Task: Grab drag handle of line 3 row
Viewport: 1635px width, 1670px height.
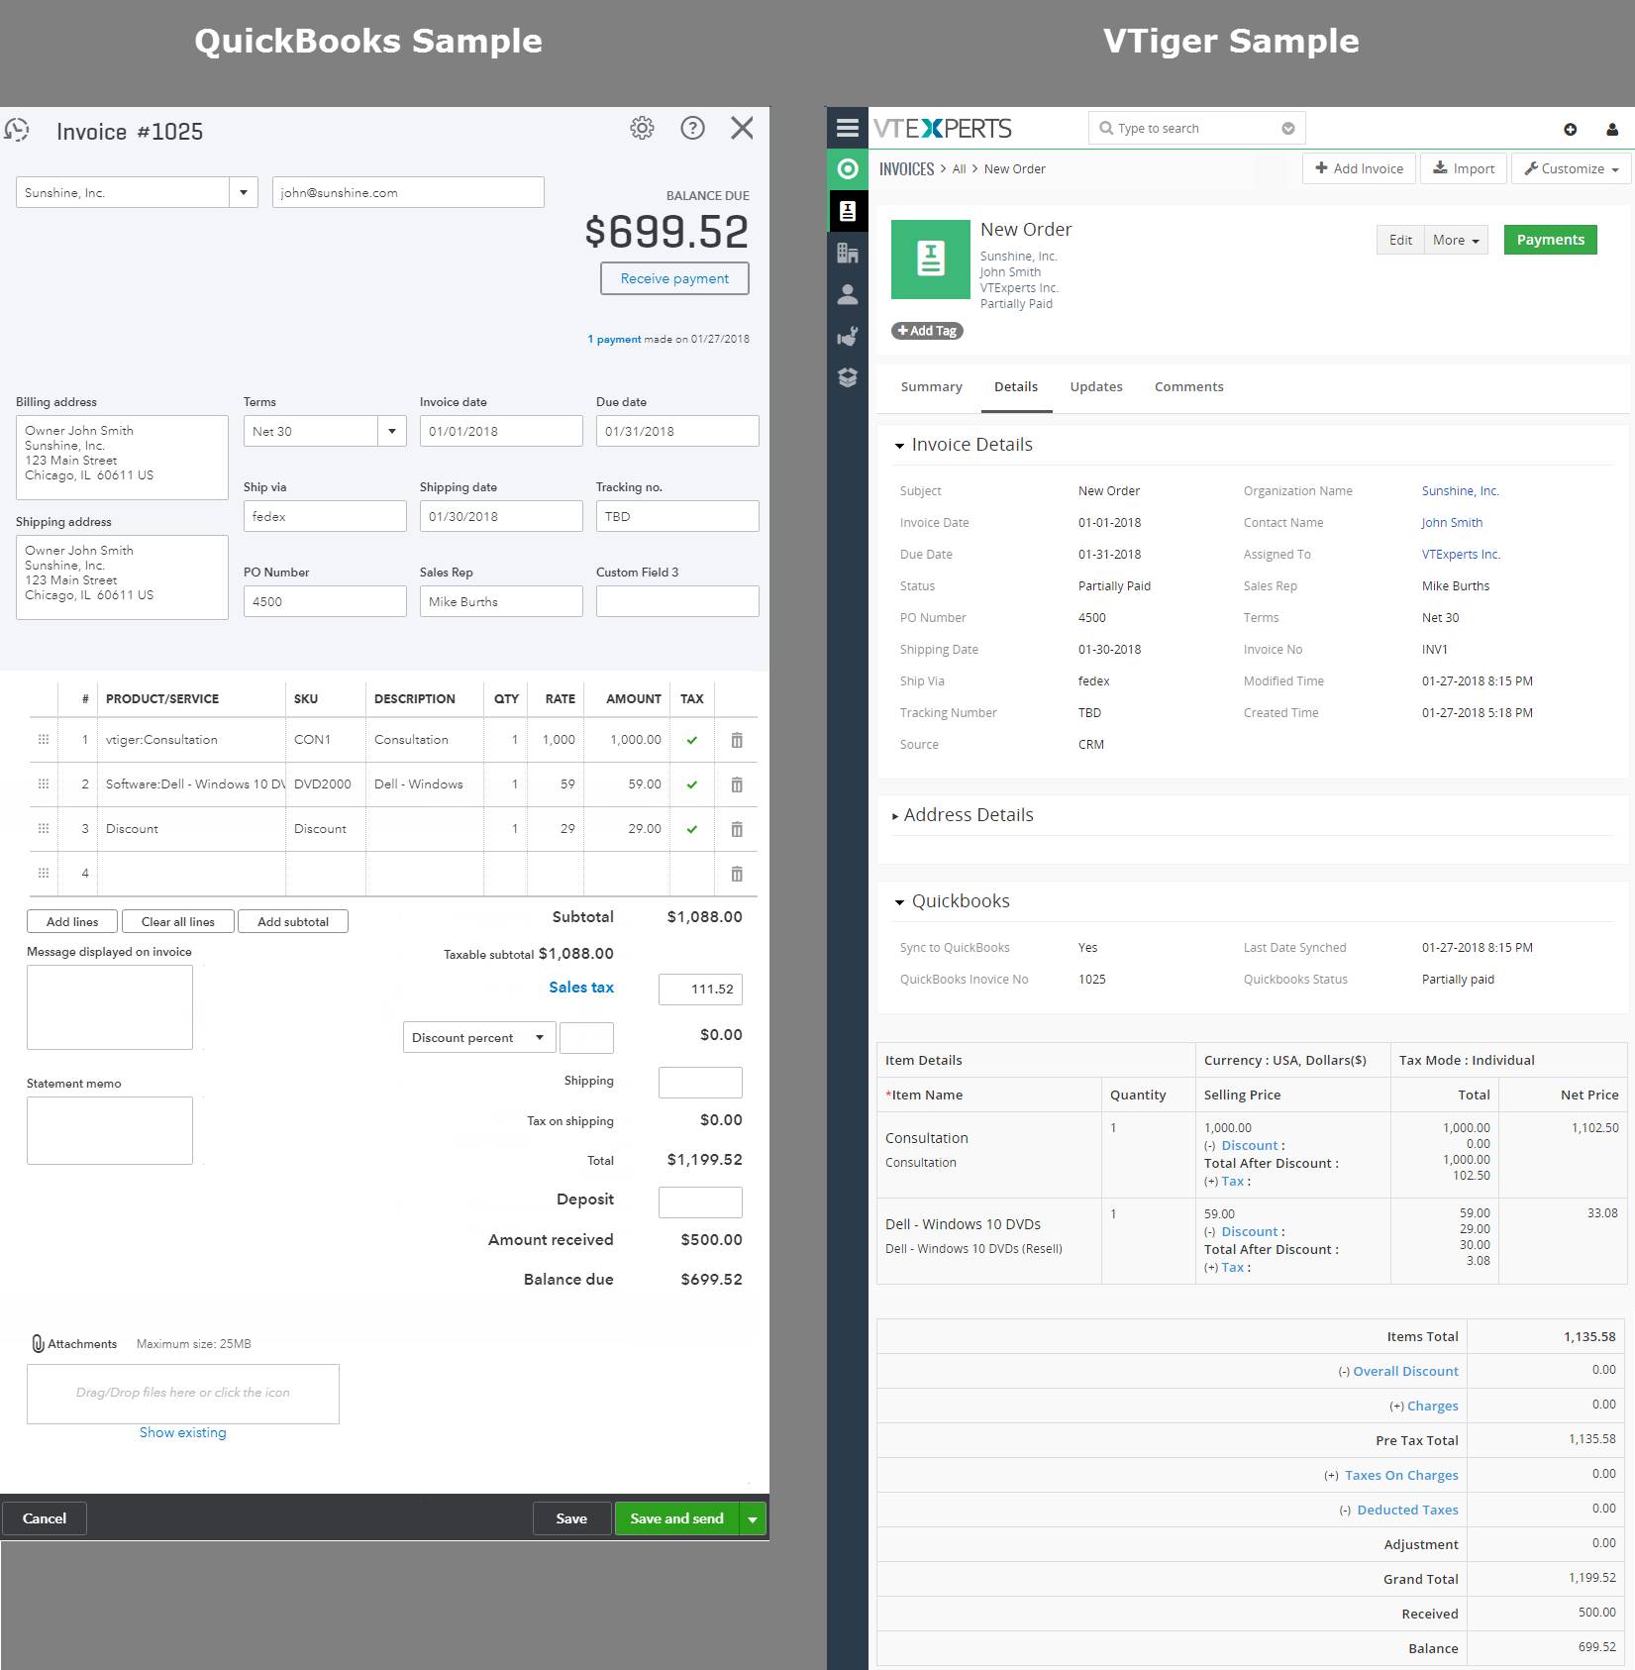Action: click(44, 829)
